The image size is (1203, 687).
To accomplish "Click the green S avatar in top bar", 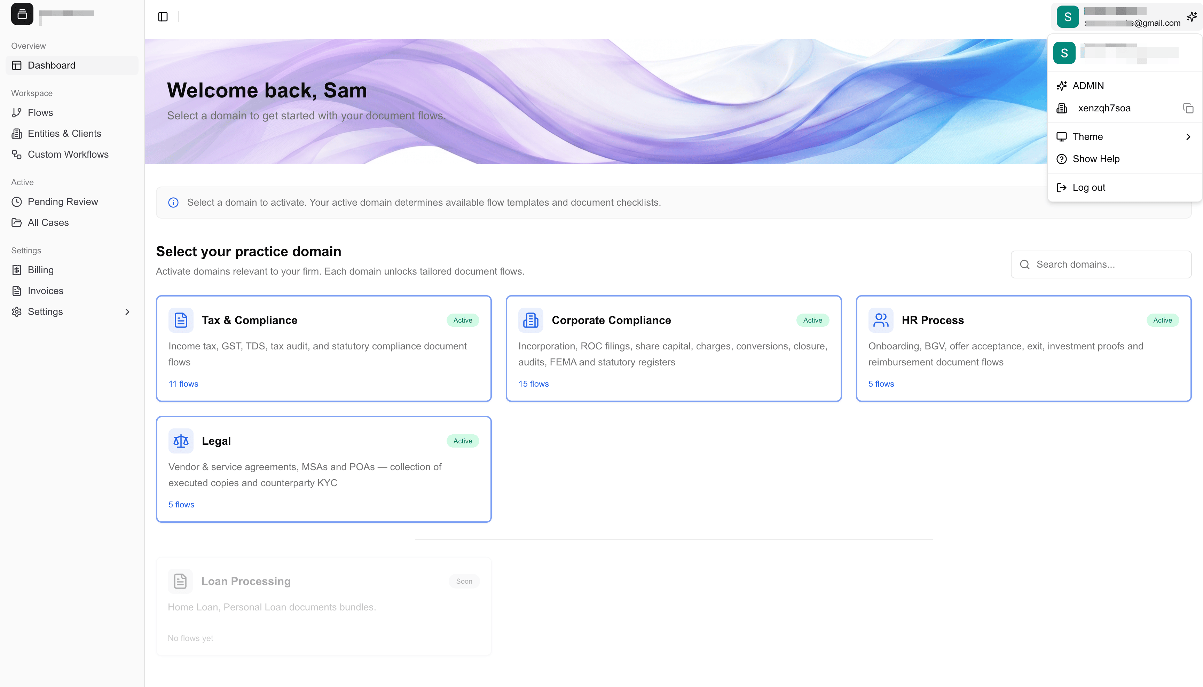I will tap(1068, 17).
